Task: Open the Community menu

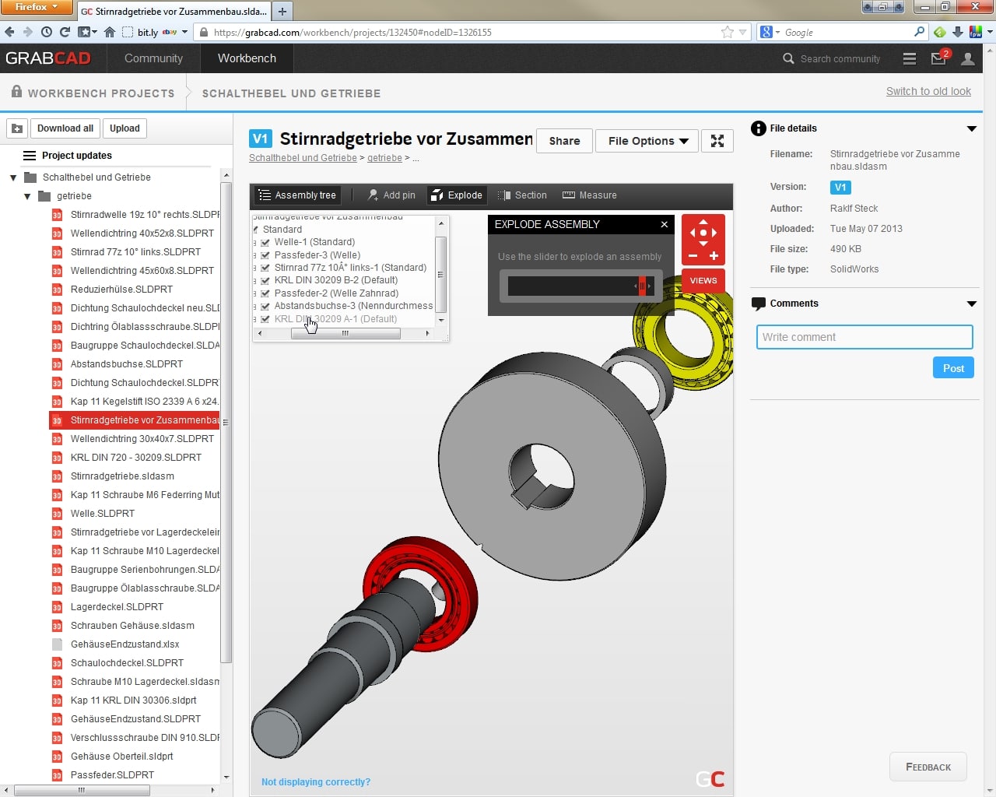Action: point(153,58)
